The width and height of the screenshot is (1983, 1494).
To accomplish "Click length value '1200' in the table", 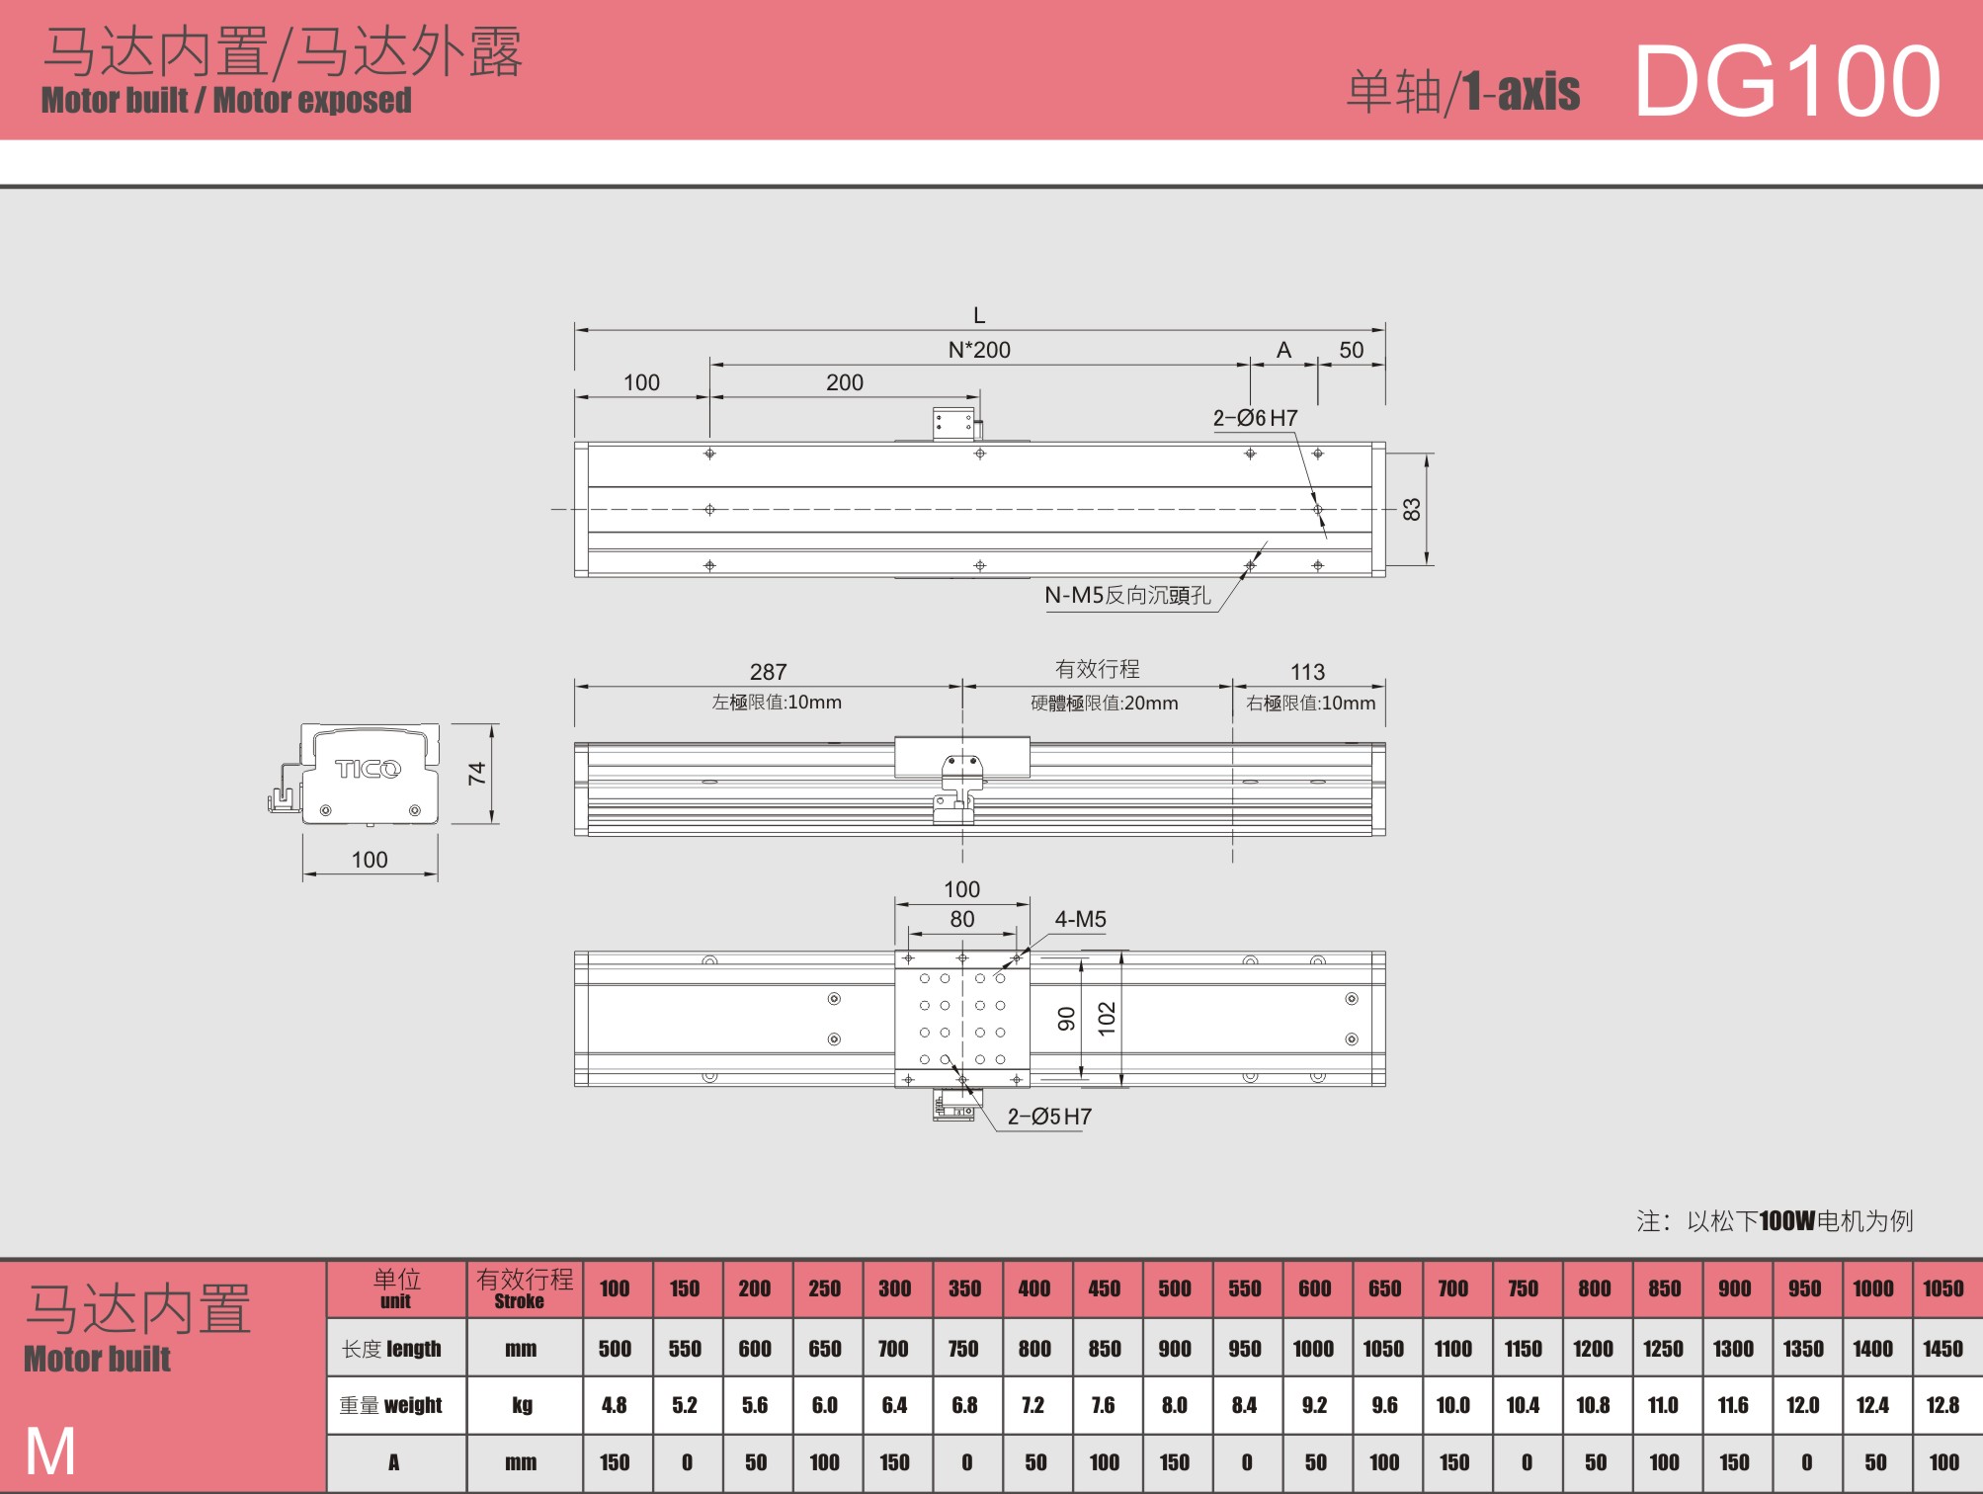I will point(1593,1349).
